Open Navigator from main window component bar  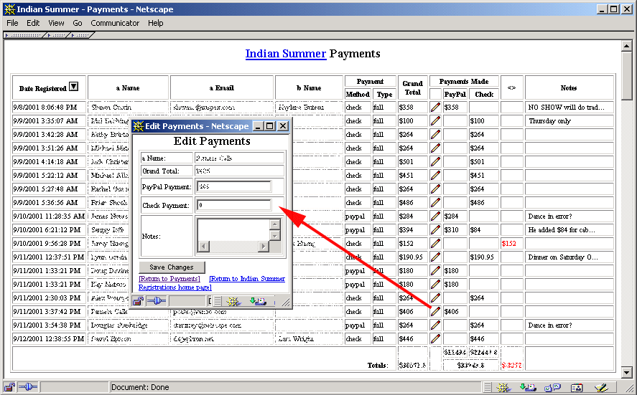pos(503,388)
